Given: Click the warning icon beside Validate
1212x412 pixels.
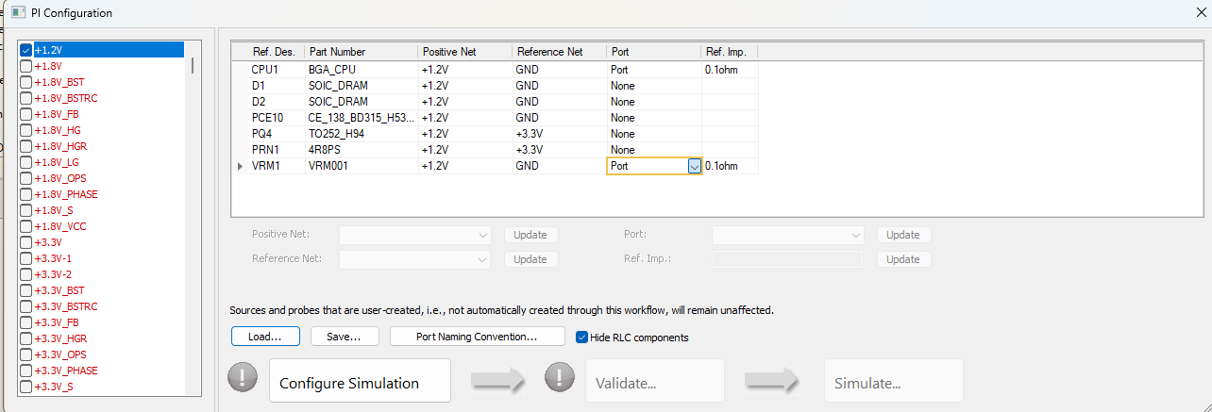Looking at the screenshot, I should point(560,379).
